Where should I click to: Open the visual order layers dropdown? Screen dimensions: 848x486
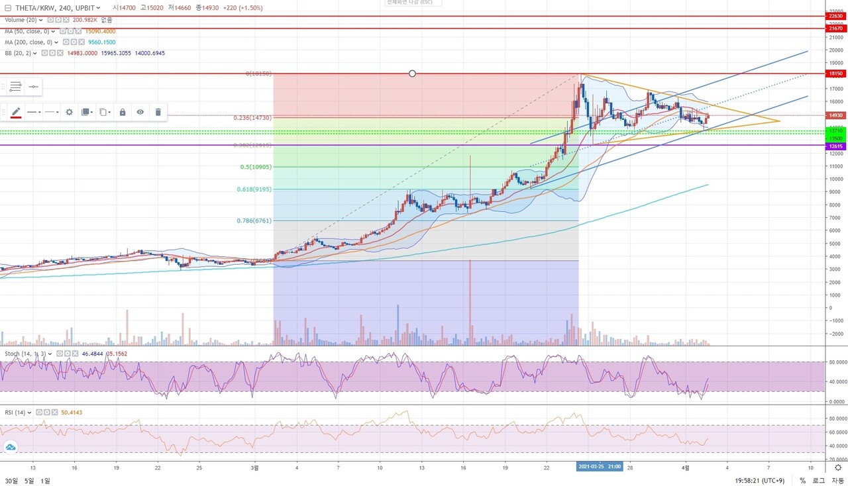point(87,112)
